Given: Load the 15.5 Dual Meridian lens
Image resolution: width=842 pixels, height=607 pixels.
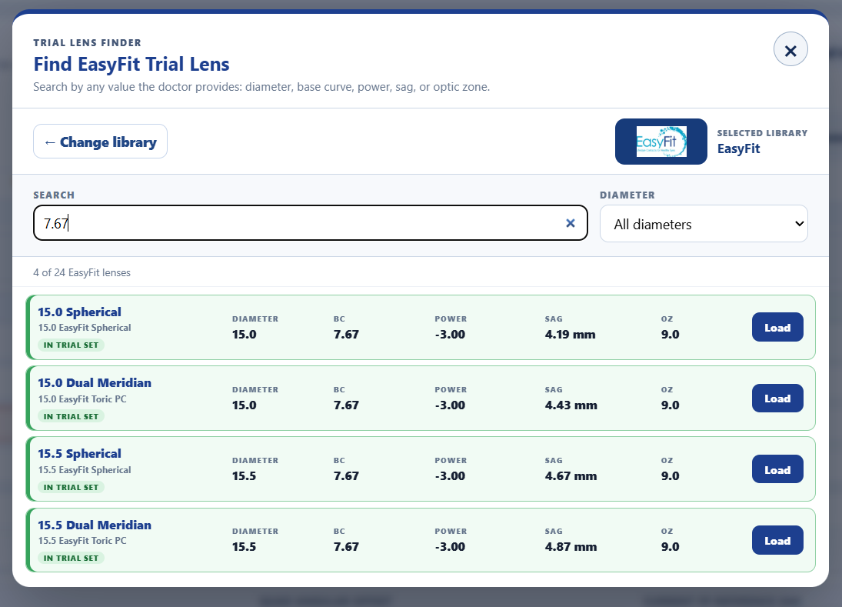Looking at the screenshot, I should pyautogui.click(x=777, y=540).
